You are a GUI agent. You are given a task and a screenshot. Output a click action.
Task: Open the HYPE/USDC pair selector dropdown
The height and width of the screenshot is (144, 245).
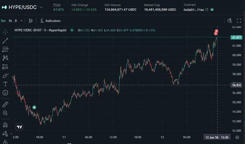(x=41, y=7)
